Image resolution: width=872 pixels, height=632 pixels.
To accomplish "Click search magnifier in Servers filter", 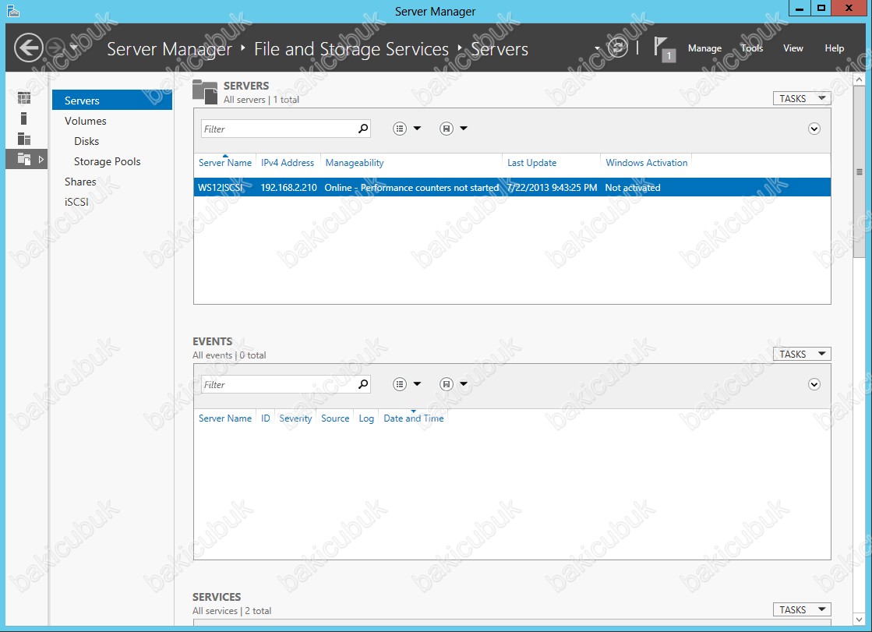I will (363, 129).
